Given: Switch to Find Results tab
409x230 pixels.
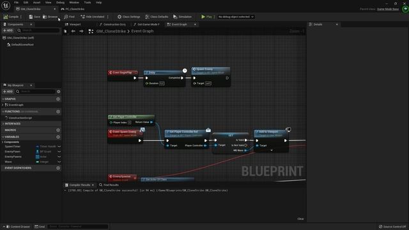Looking at the screenshot, I should point(109,185).
